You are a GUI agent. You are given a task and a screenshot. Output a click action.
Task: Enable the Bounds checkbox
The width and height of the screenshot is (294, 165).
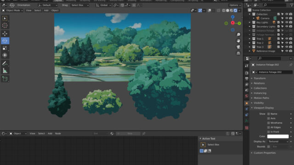(x=268, y=147)
